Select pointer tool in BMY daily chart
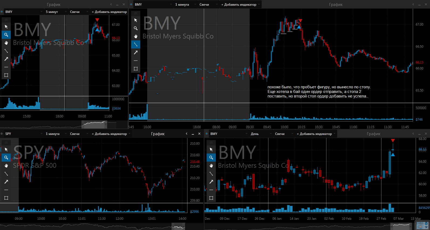 point(211,149)
